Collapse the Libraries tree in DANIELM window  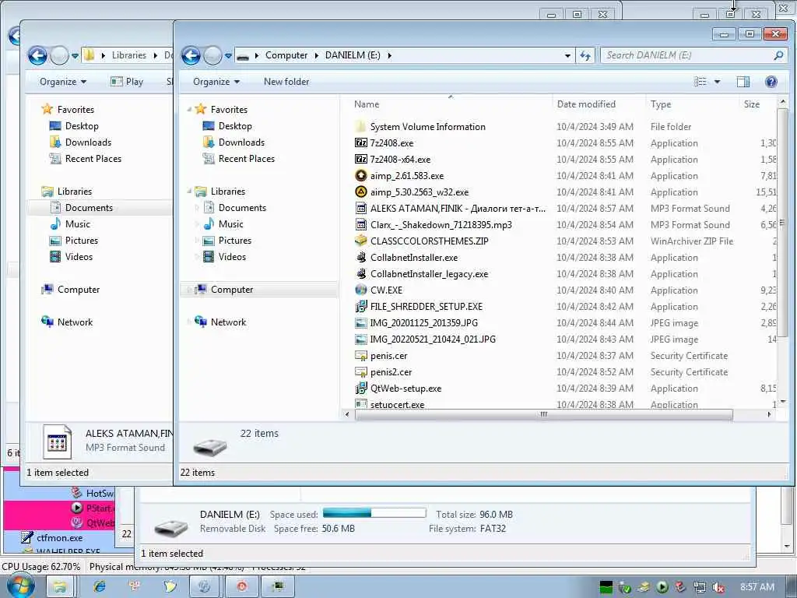point(189,192)
